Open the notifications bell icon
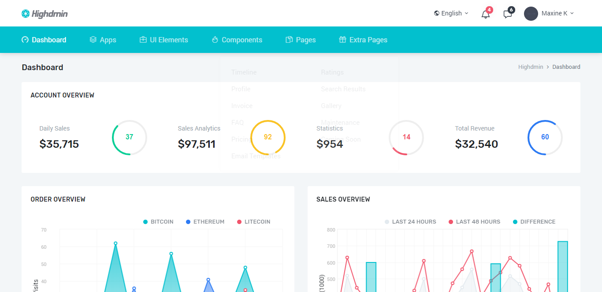602x292 pixels. coord(486,14)
